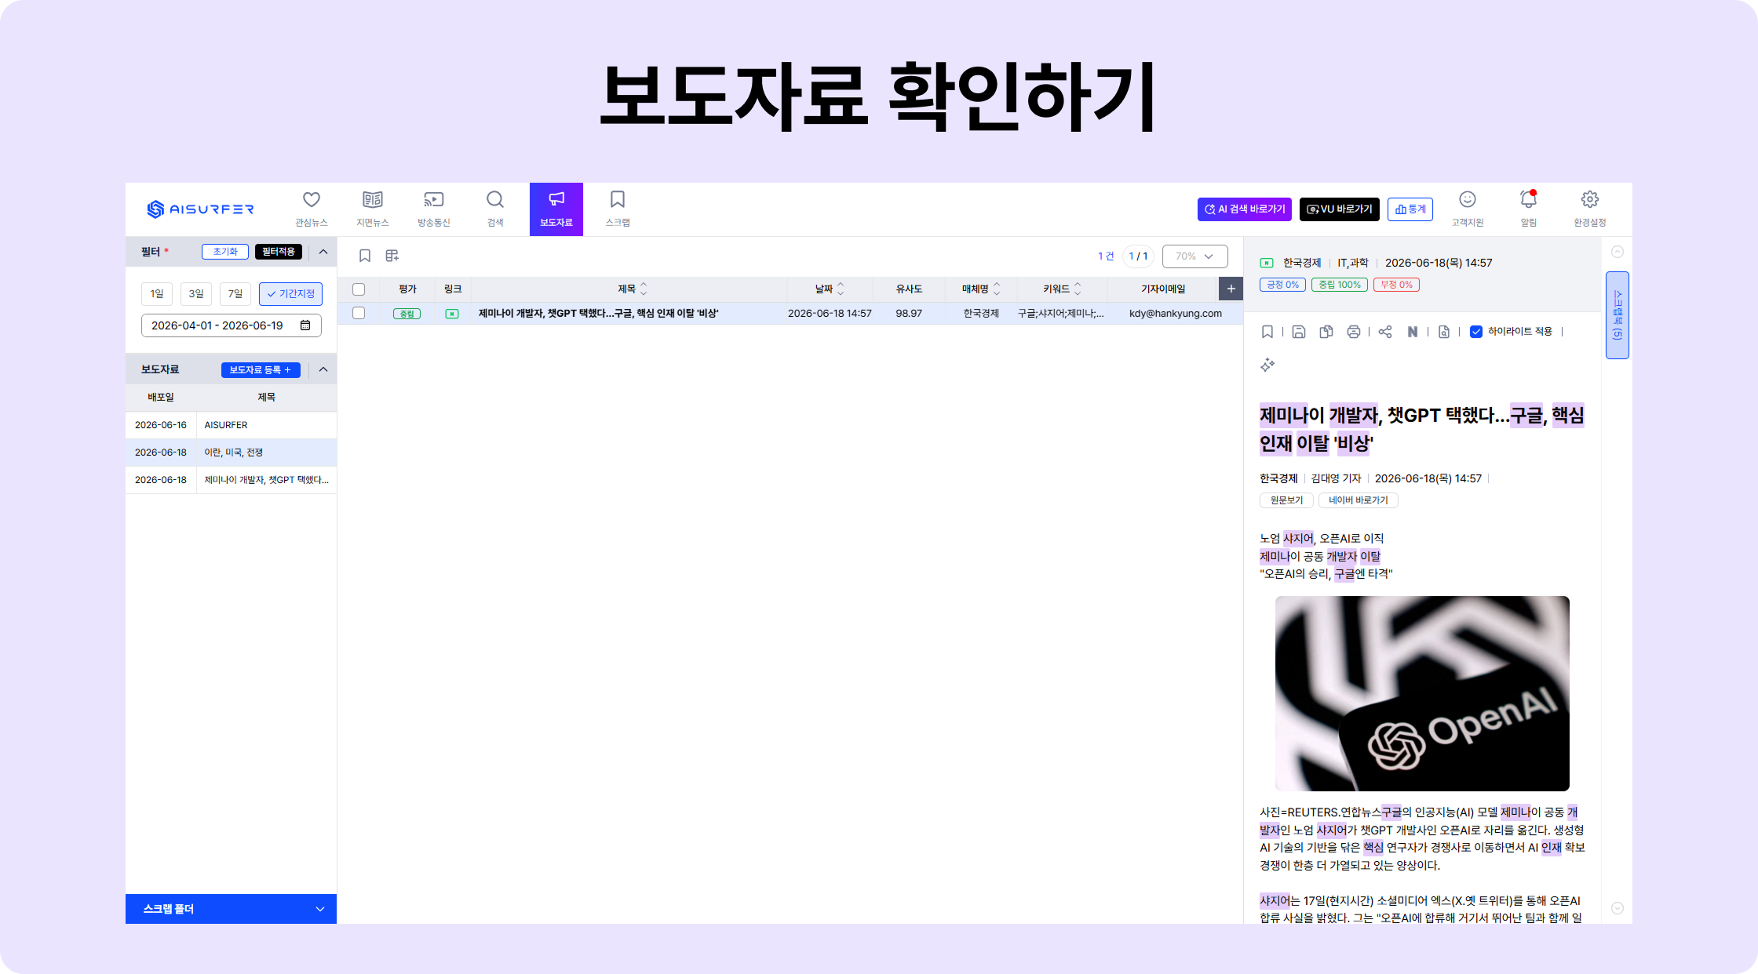Viewport: 1758px width, 974px height.
Task: Expand the 스크랩 폴더 panel
Action: [231, 909]
